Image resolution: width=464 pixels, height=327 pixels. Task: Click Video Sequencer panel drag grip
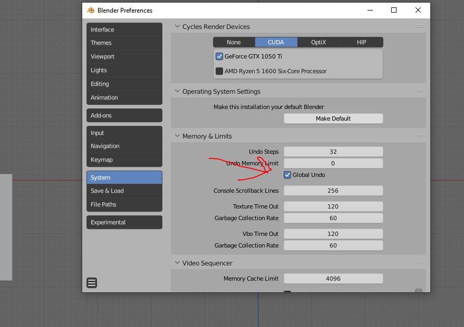[x=420, y=263]
